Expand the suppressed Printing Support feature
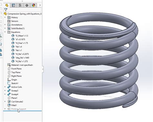 point(5,109)
